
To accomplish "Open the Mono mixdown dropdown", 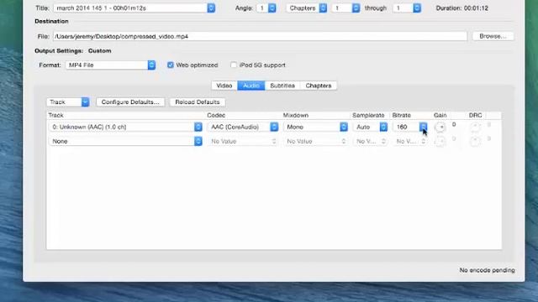I will 315,127.
